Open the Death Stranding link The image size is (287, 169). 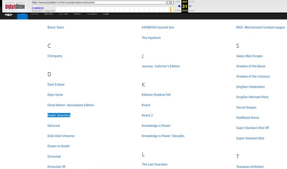[x=59, y=115]
